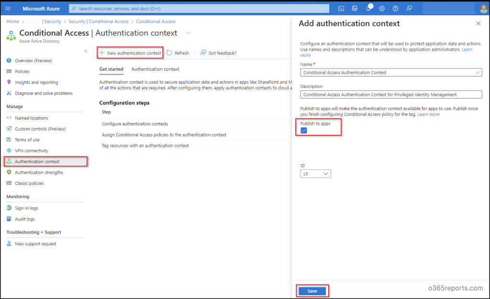The height and width of the screenshot is (299, 490).
Task: Click the Named locations icon
Action: (x=9, y=118)
